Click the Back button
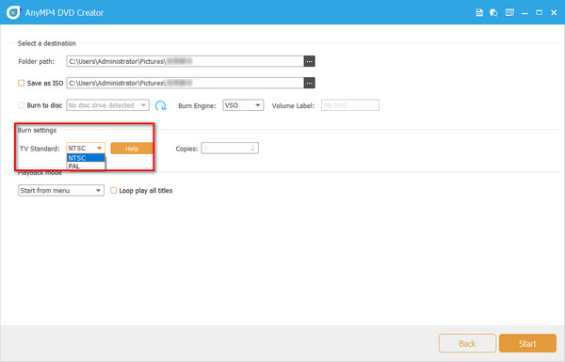 467,343
